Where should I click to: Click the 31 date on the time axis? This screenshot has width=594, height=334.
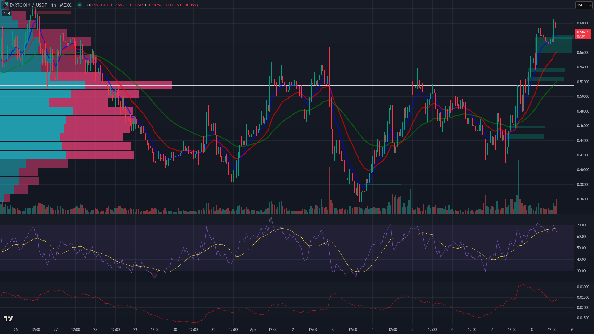(213, 330)
